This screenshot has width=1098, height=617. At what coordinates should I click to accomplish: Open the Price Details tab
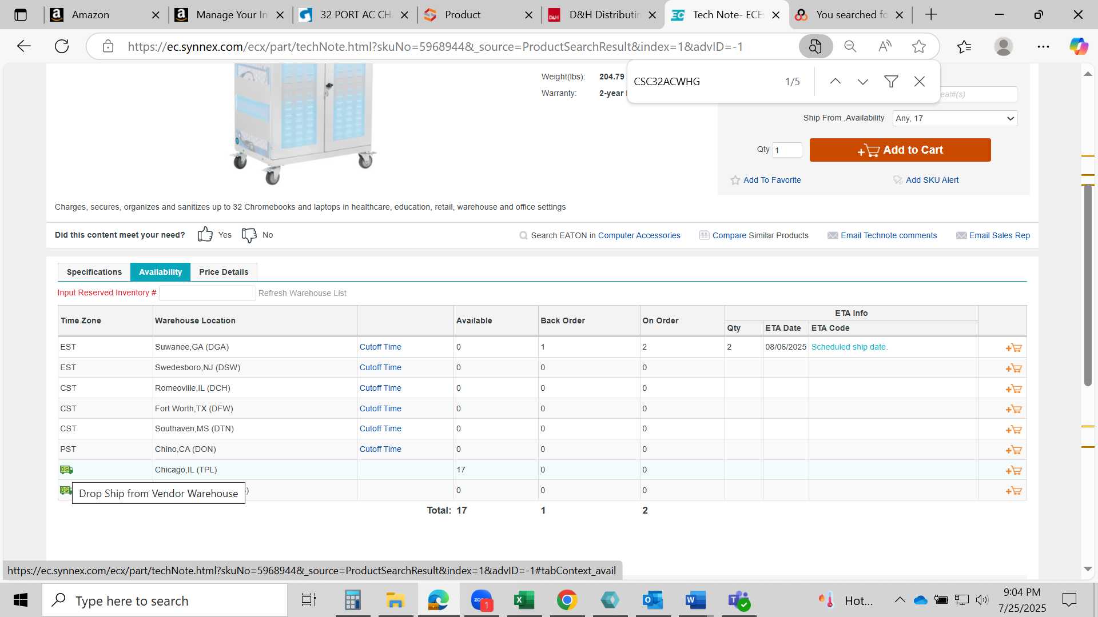[224, 272]
